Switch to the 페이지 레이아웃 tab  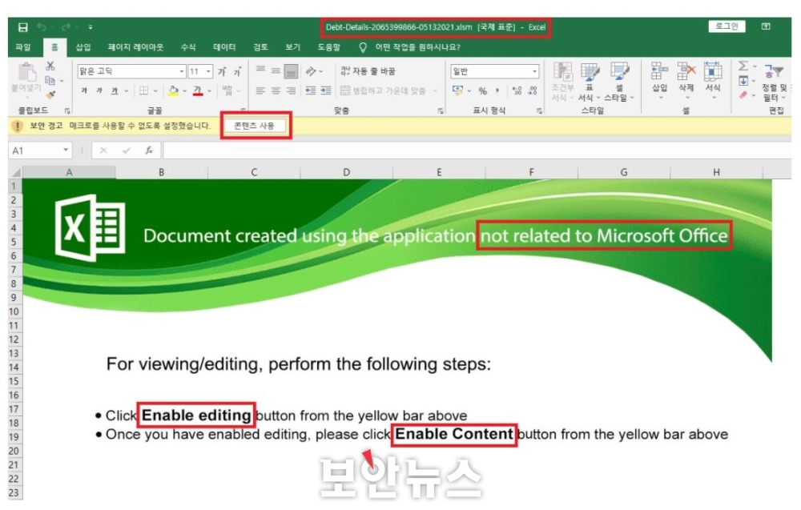coord(135,47)
